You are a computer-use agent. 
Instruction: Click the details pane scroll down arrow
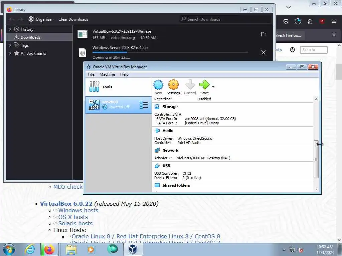[316, 189]
